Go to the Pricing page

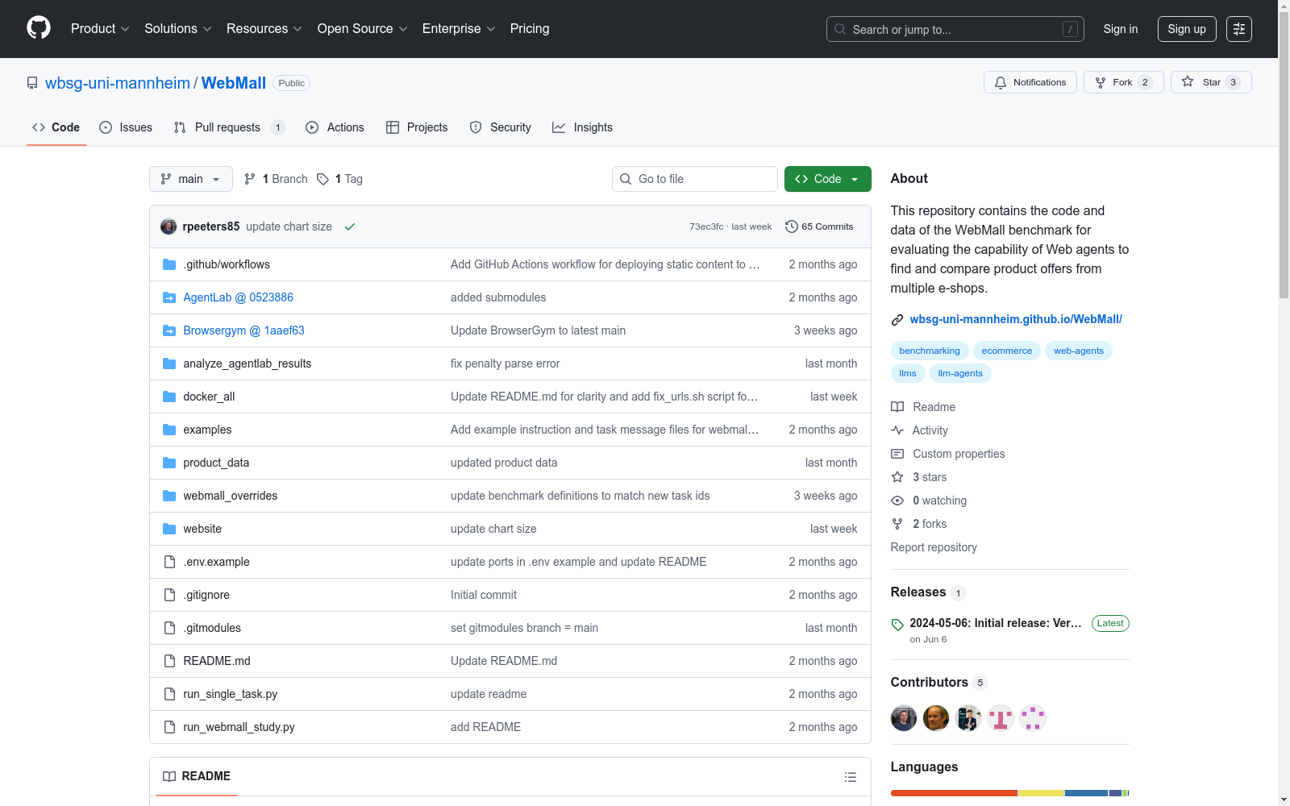point(530,29)
